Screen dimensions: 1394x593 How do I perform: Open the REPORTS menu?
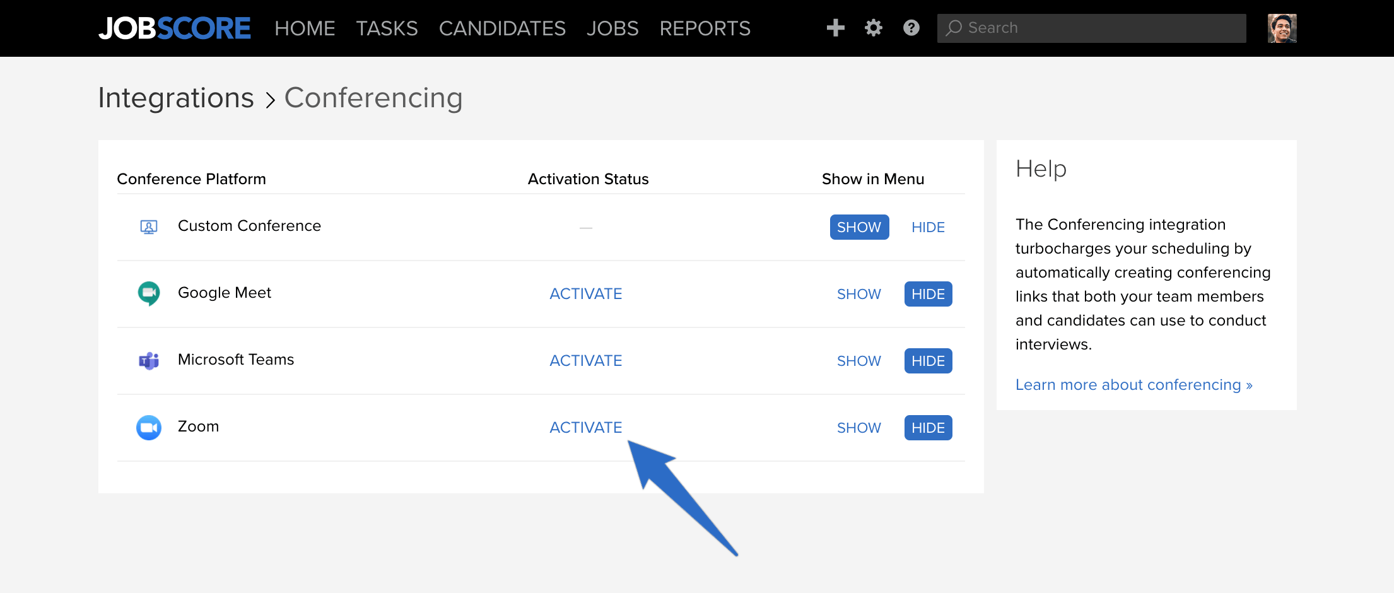[x=705, y=28]
